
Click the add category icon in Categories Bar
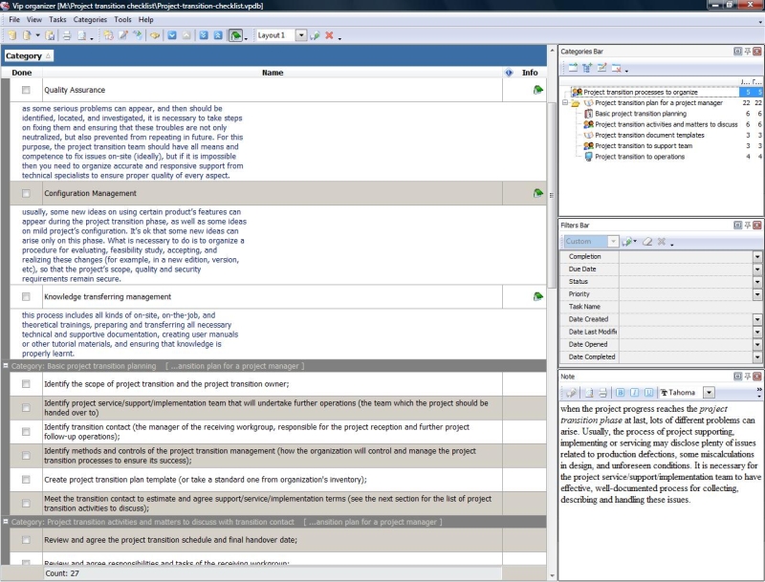coord(573,69)
